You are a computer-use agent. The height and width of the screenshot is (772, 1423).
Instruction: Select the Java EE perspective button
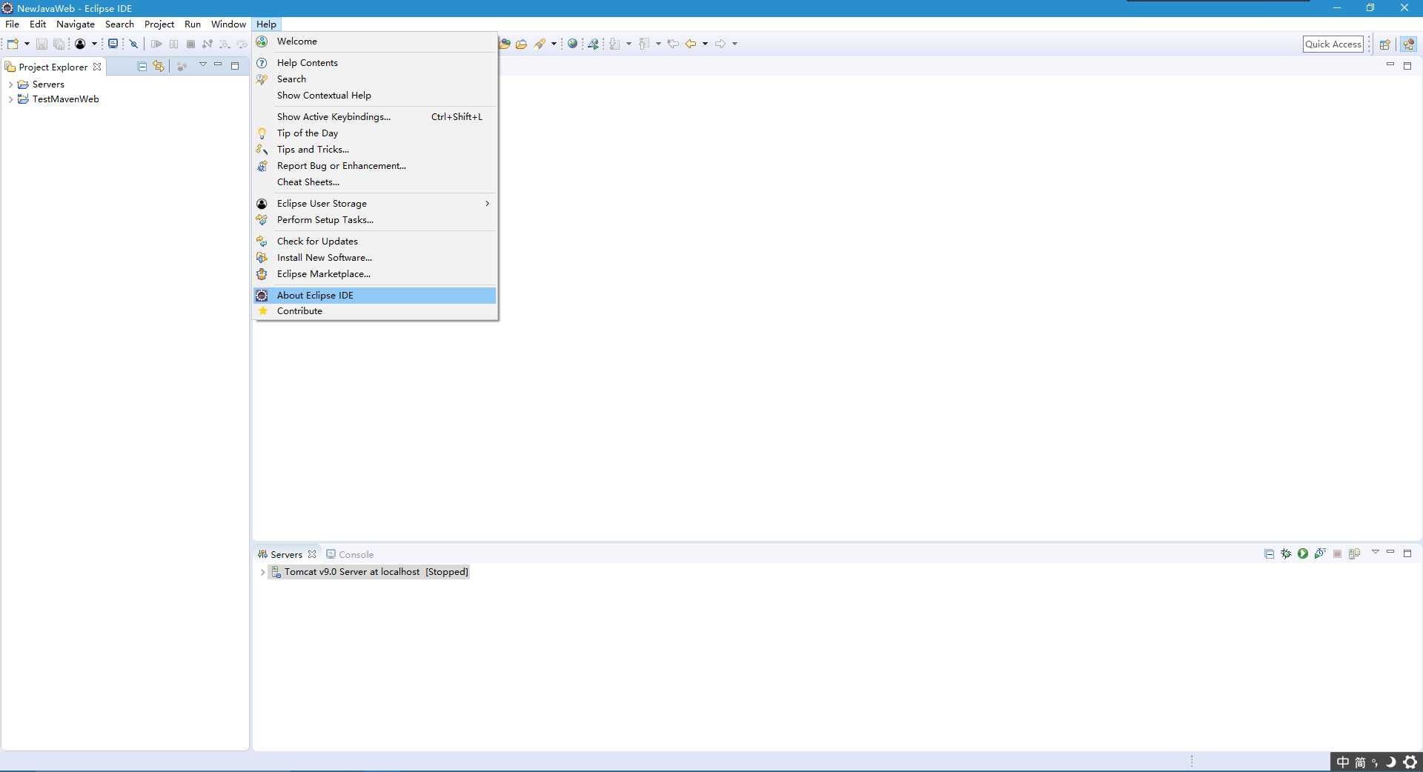click(1408, 44)
